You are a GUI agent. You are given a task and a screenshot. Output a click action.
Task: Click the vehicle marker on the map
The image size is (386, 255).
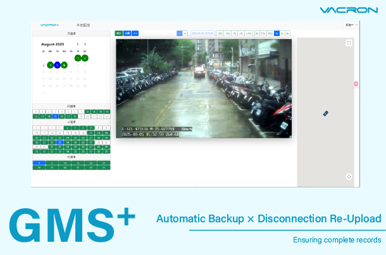[x=326, y=114]
